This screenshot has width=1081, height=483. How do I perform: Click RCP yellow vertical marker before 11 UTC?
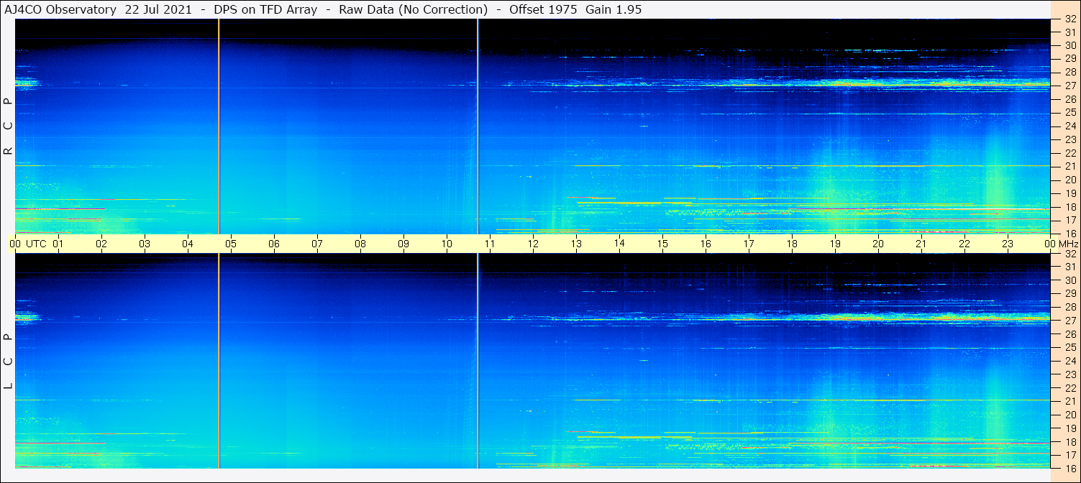pos(478,126)
